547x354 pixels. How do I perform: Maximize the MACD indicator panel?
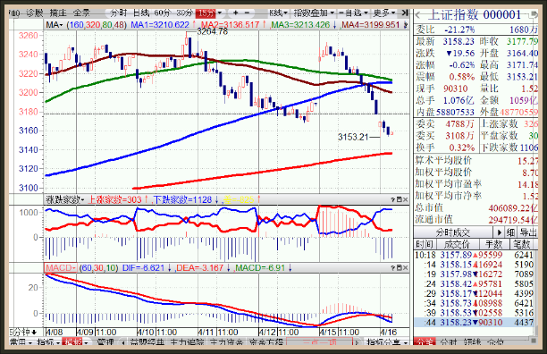pyautogui.click(x=399, y=268)
